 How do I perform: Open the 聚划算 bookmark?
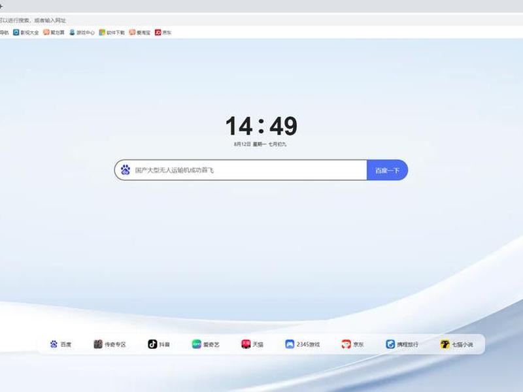pos(54,32)
